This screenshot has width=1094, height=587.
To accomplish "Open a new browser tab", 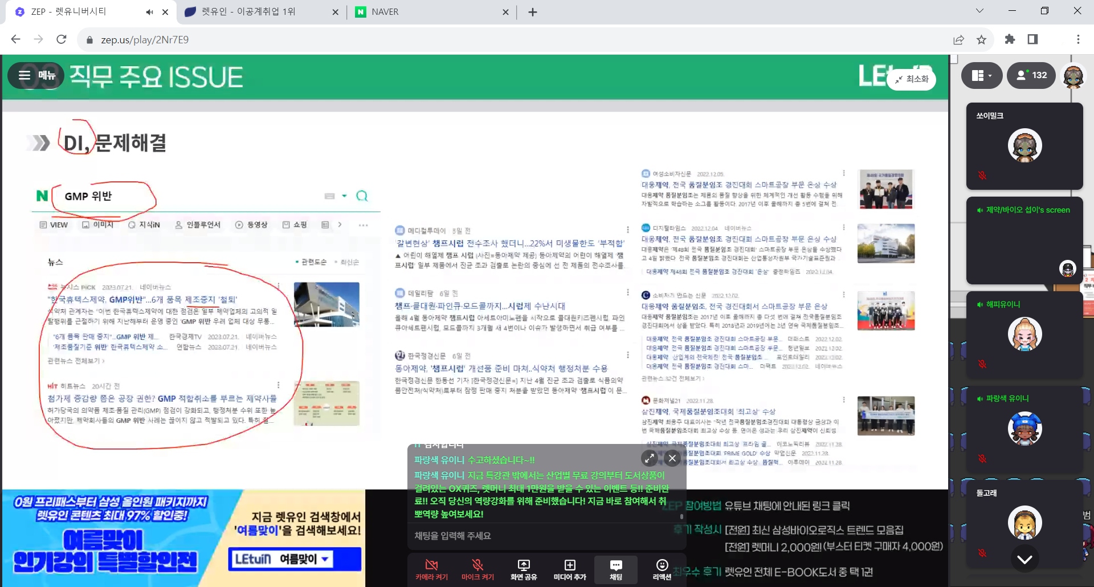I will click(x=533, y=12).
